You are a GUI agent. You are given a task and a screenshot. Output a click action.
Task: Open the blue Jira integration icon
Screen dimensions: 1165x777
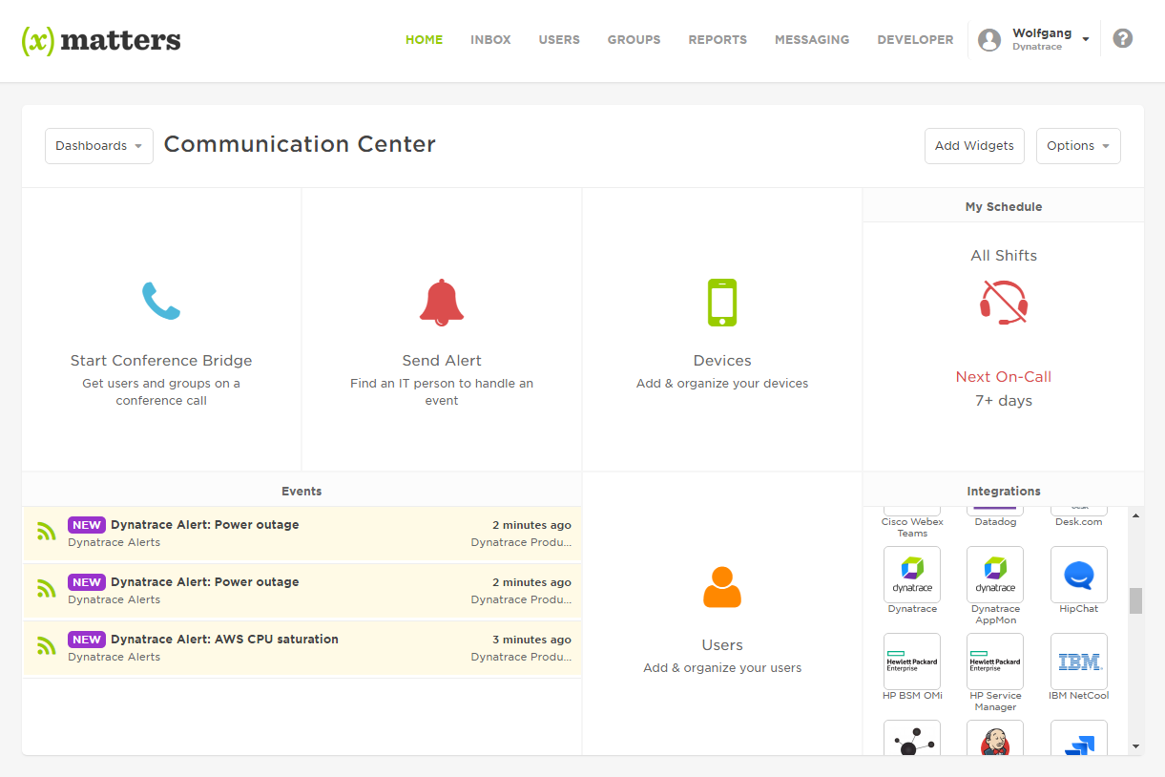(x=1079, y=738)
